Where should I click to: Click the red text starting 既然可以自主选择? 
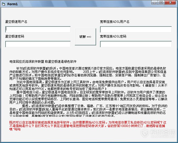point(88,126)
